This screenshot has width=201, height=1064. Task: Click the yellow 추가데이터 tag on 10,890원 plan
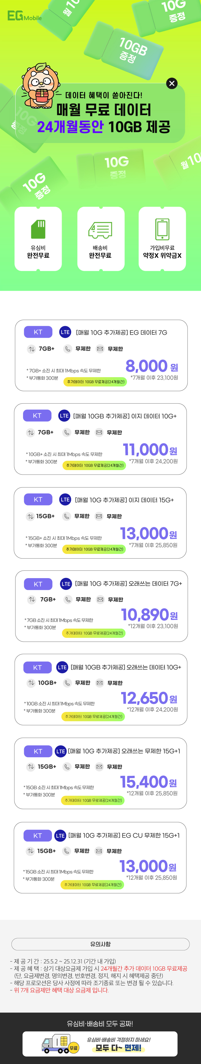94,633
